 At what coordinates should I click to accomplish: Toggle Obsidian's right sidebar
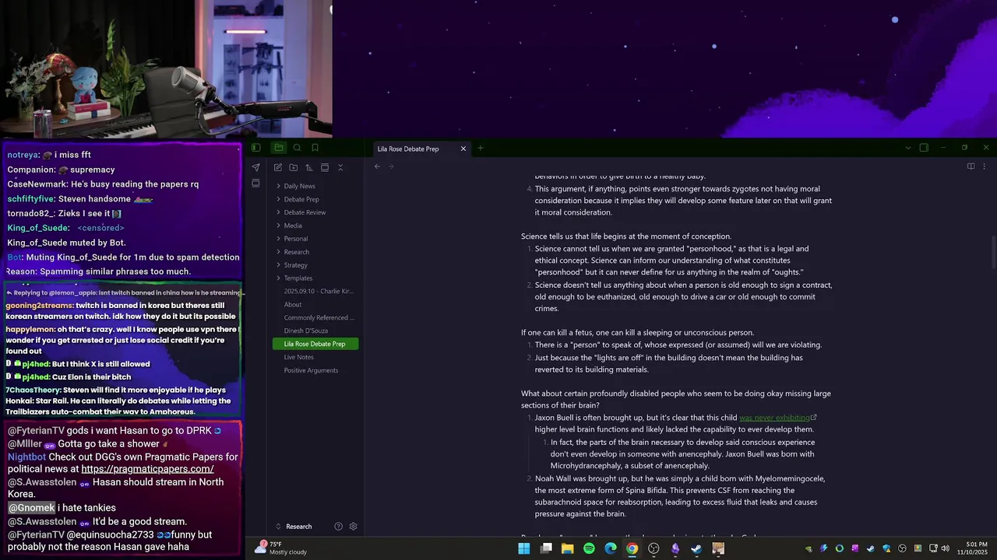pyautogui.click(x=924, y=148)
